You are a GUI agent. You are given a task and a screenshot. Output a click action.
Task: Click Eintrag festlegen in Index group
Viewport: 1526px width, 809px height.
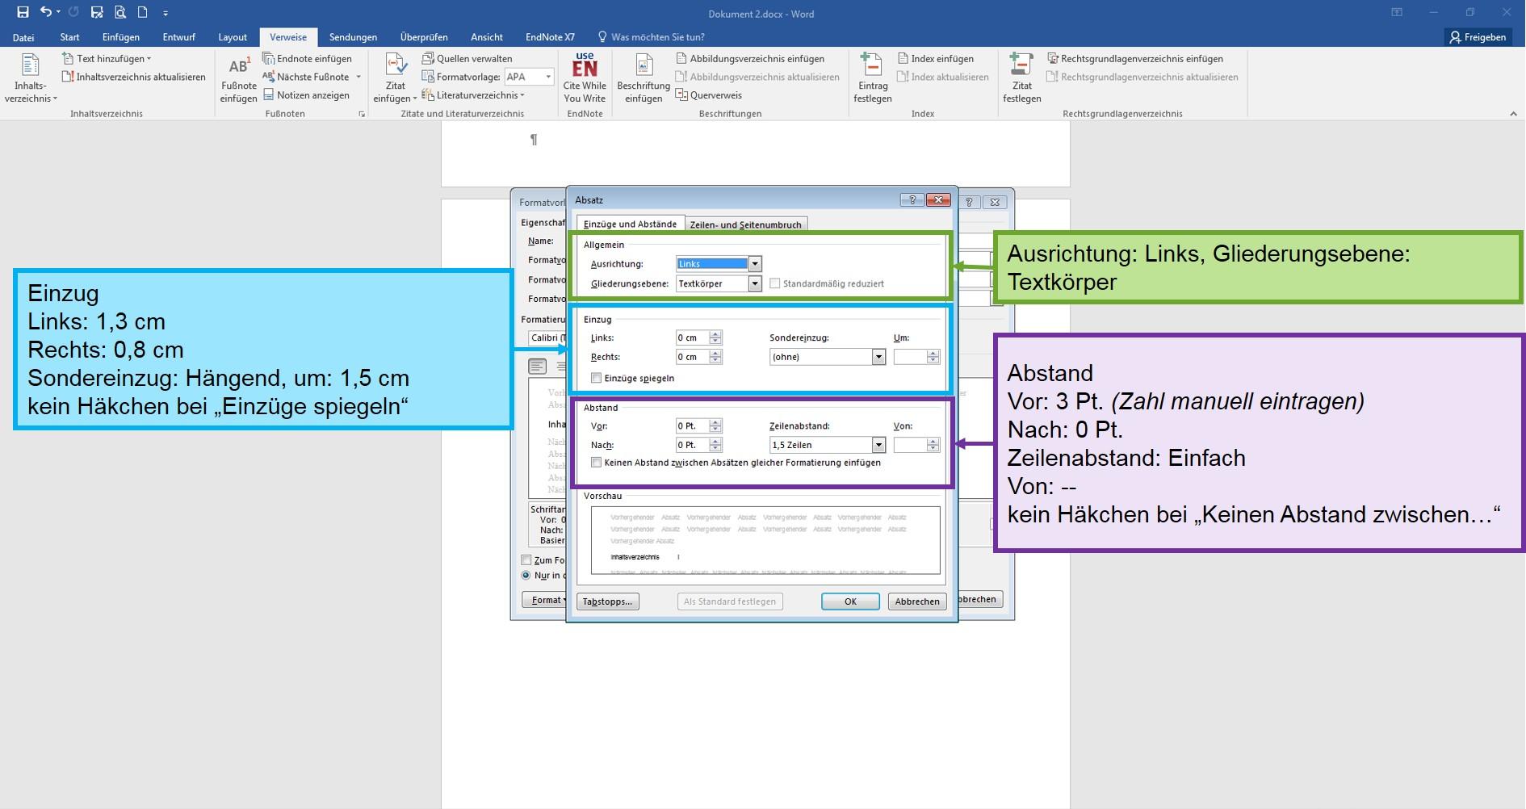pyautogui.click(x=872, y=78)
